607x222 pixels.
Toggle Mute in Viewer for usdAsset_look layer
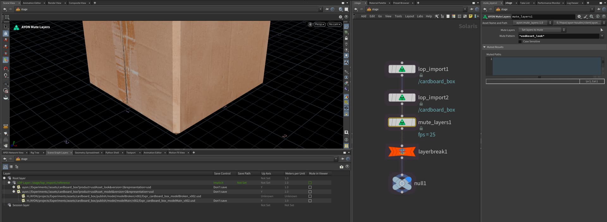click(x=310, y=187)
